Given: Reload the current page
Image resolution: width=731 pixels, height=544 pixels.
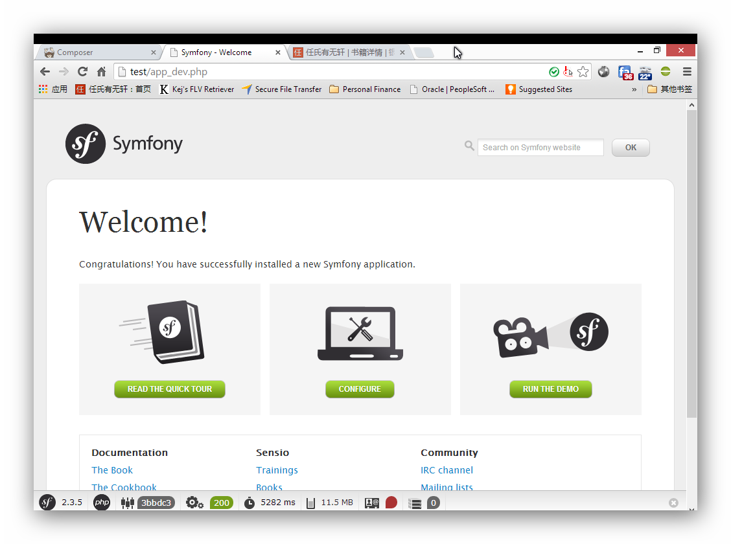Looking at the screenshot, I should [82, 72].
